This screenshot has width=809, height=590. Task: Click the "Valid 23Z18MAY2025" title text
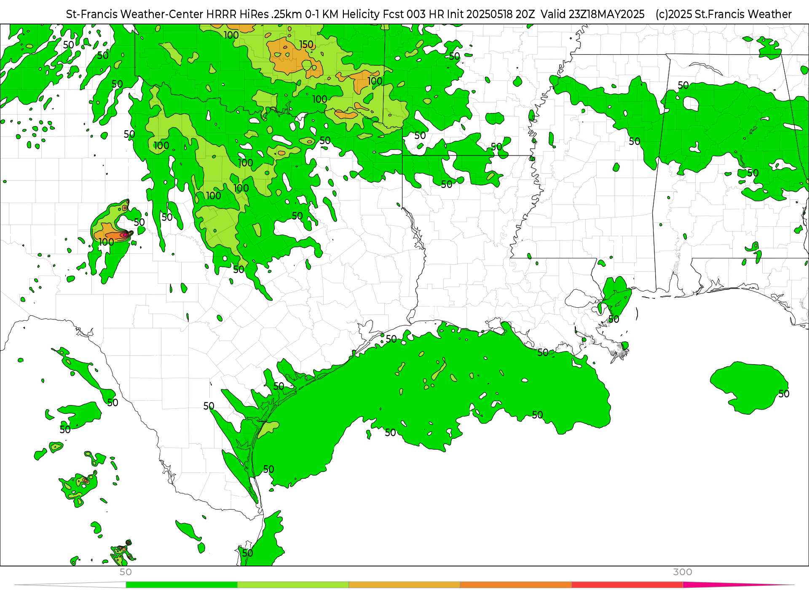tap(592, 14)
